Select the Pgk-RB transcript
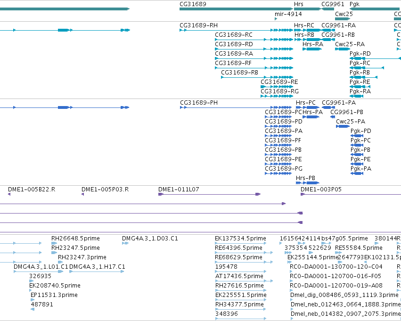Screen dimensions: 401x321 click(363, 77)
